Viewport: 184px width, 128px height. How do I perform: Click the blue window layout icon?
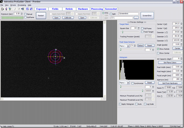[27, 9]
